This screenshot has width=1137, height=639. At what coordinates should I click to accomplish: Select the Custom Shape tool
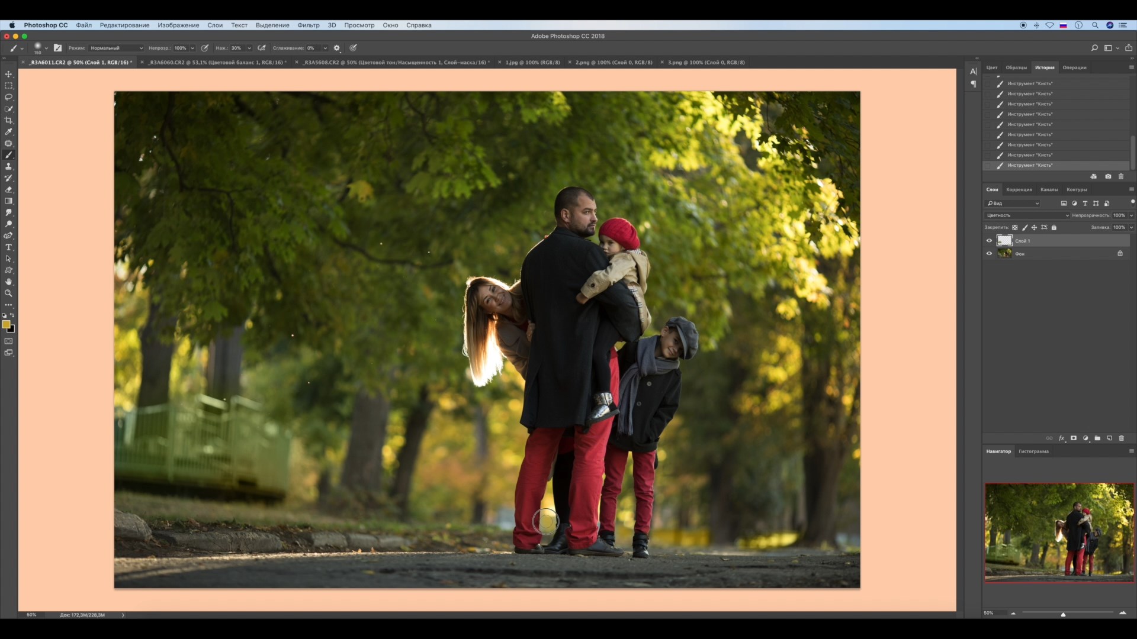click(8, 270)
